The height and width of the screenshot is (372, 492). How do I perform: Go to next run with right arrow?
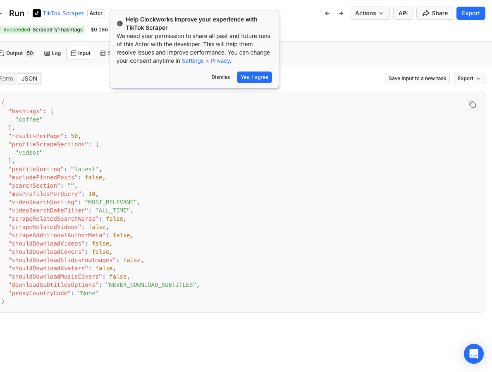tap(341, 13)
